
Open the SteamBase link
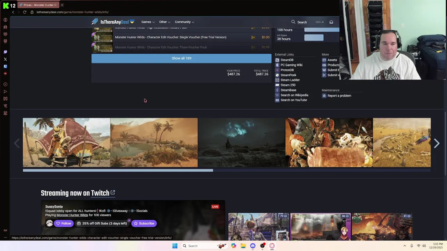(286, 90)
